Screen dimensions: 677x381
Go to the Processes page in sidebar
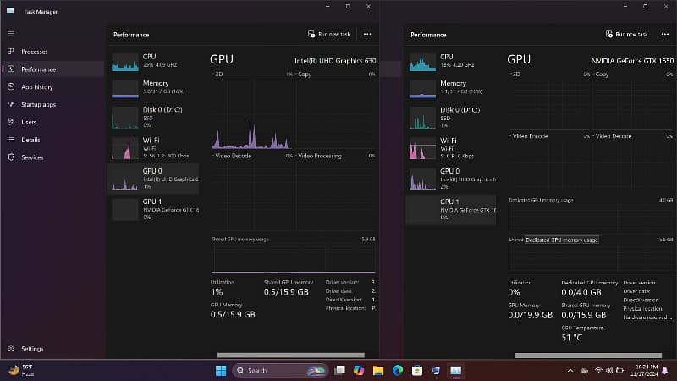(34, 52)
